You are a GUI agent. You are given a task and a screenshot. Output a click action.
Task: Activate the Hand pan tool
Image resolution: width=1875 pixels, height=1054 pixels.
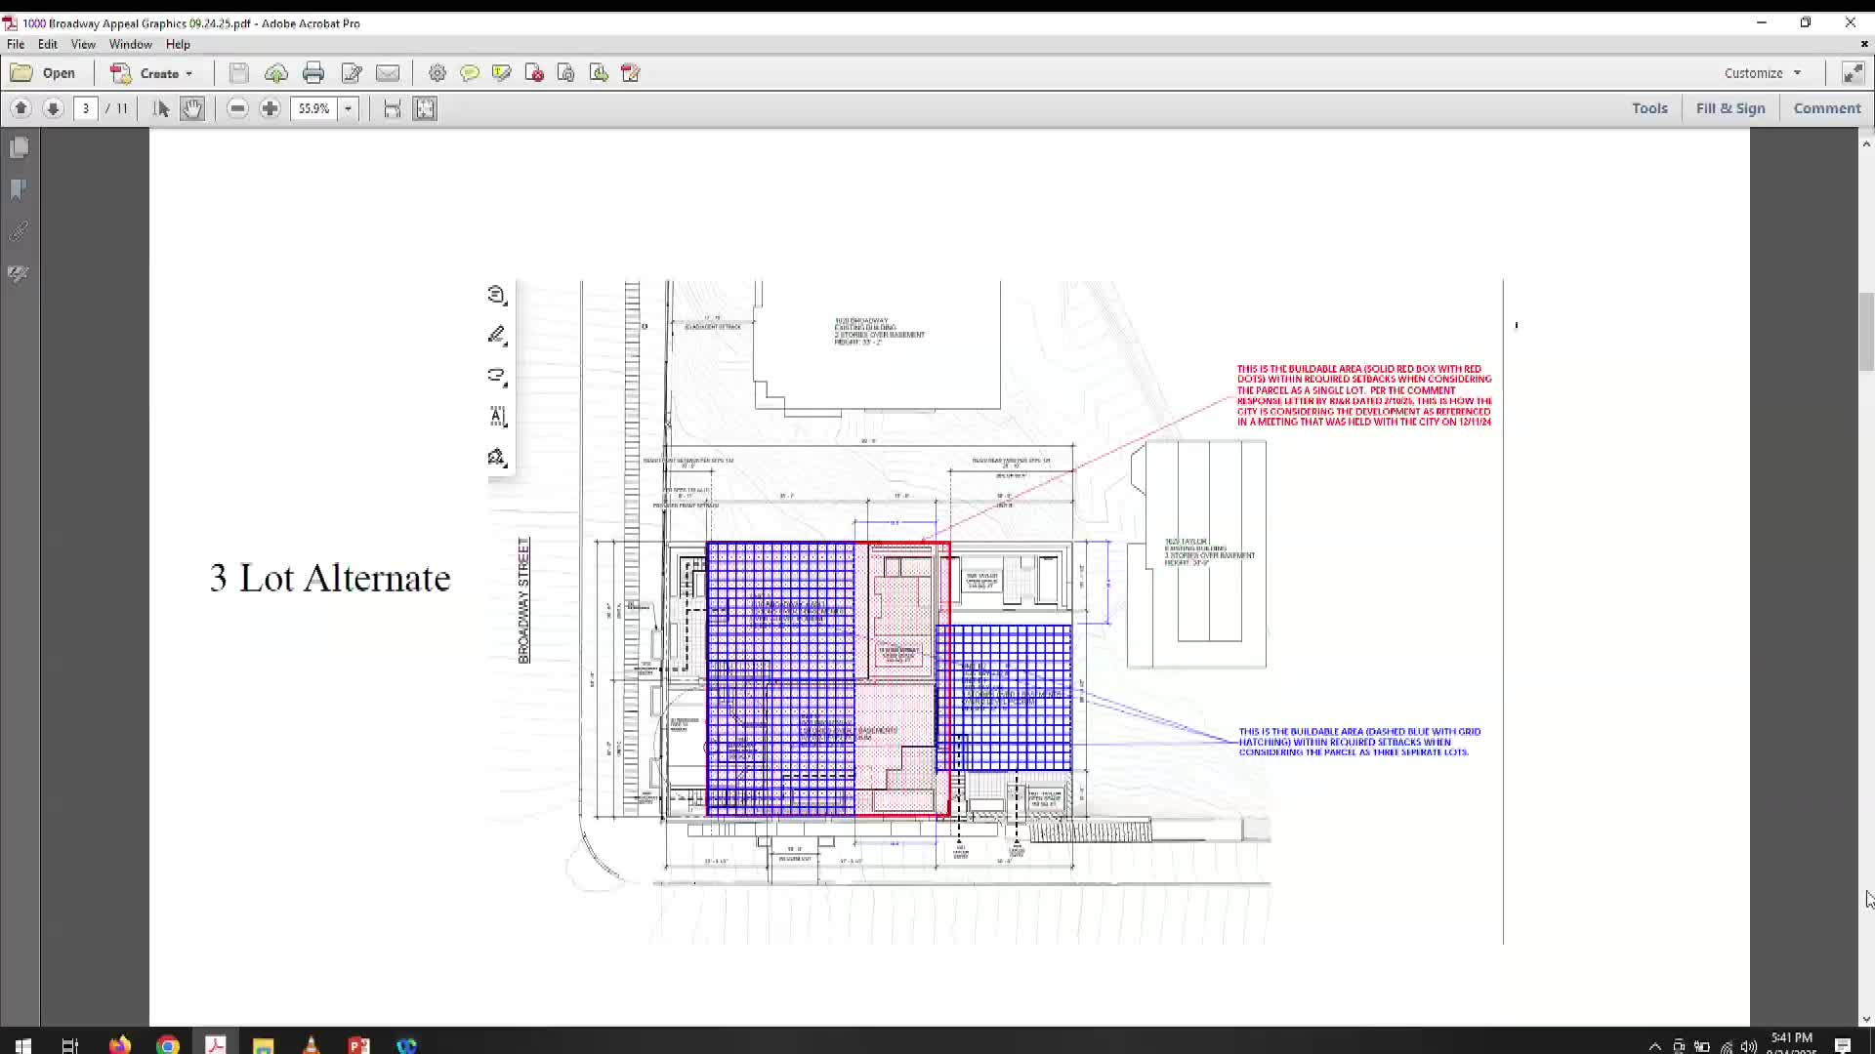(192, 108)
